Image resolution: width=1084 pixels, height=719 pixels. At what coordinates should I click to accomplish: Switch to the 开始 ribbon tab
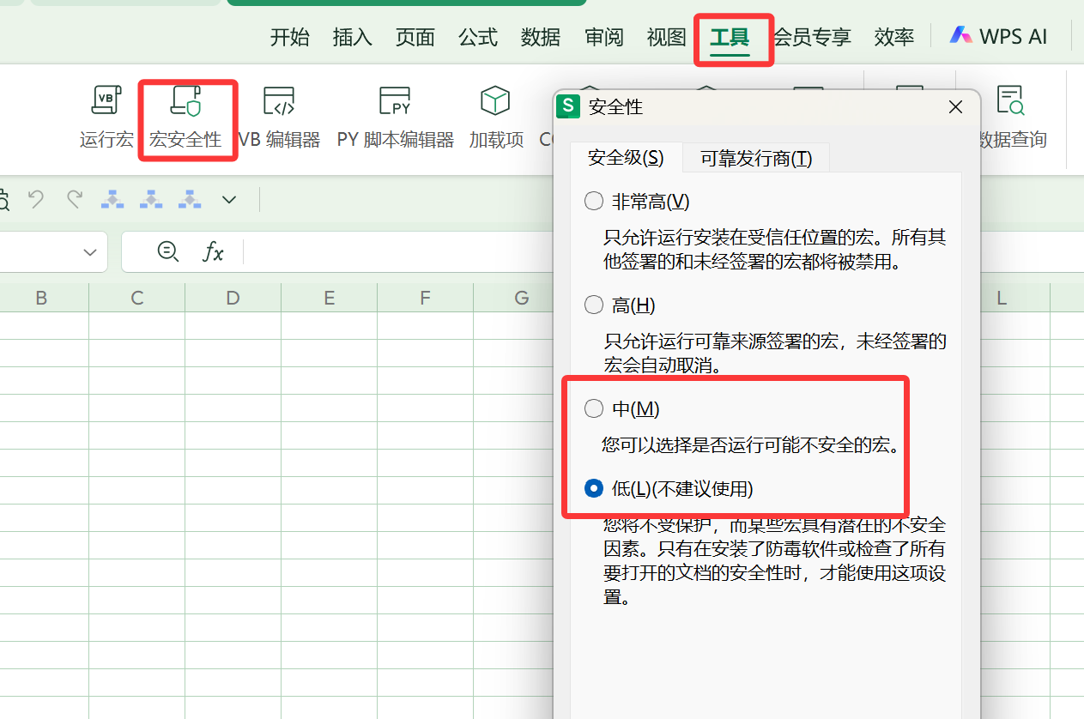coord(290,37)
